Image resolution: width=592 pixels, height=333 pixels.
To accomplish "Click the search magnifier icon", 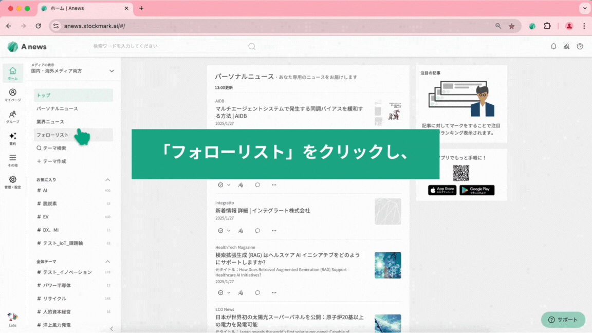I will [x=252, y=46].
